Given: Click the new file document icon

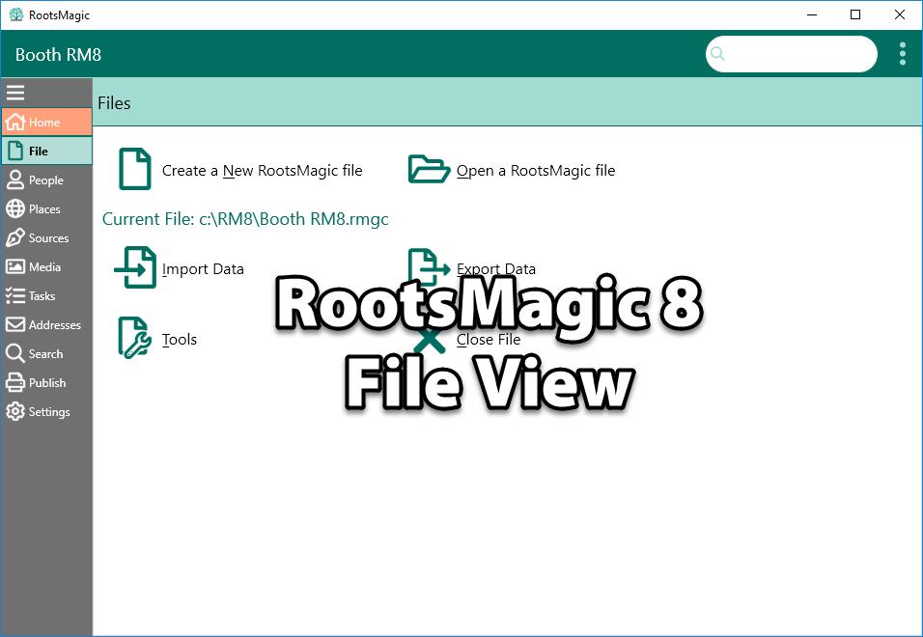Looking at the screenshot, I should [135, 169].
